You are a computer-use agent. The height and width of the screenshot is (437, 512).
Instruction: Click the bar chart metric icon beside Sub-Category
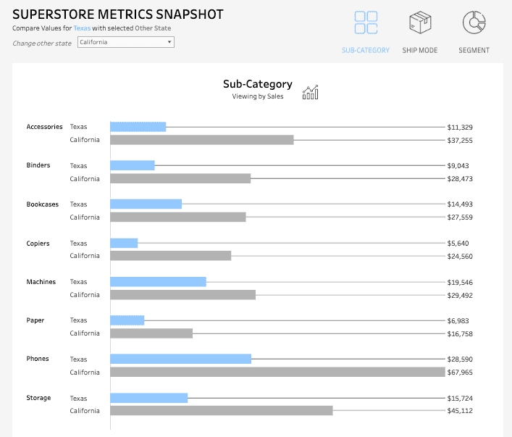click(311, 92)
